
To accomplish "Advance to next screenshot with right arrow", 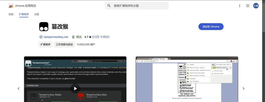I will click(243, 88).
